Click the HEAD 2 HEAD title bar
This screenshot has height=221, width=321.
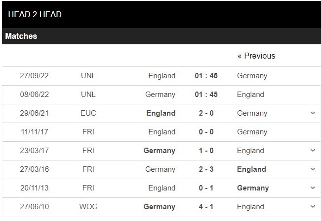pos(161,14)
